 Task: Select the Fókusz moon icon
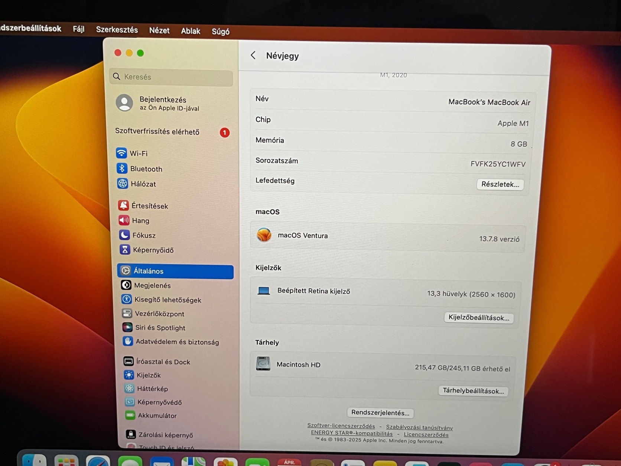click(124, 235)
